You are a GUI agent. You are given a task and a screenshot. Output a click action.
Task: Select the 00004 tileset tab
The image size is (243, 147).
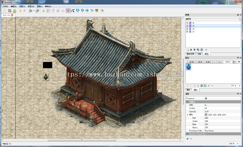point(192,62)
